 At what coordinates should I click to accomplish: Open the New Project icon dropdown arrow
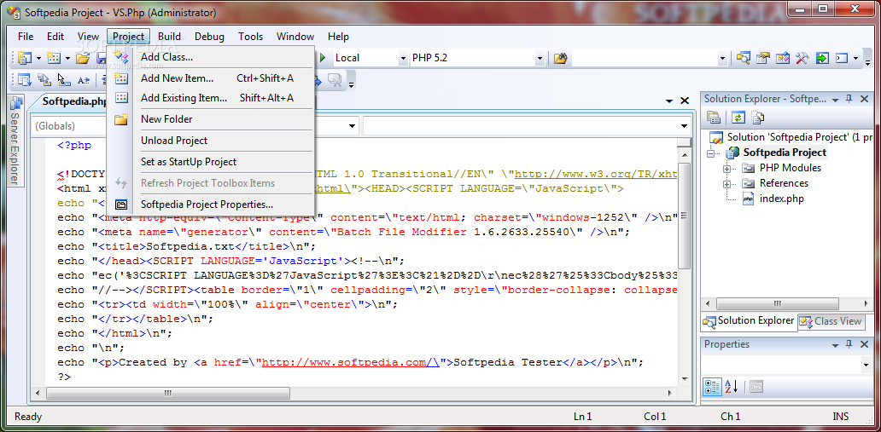click(x=38, y=58)
